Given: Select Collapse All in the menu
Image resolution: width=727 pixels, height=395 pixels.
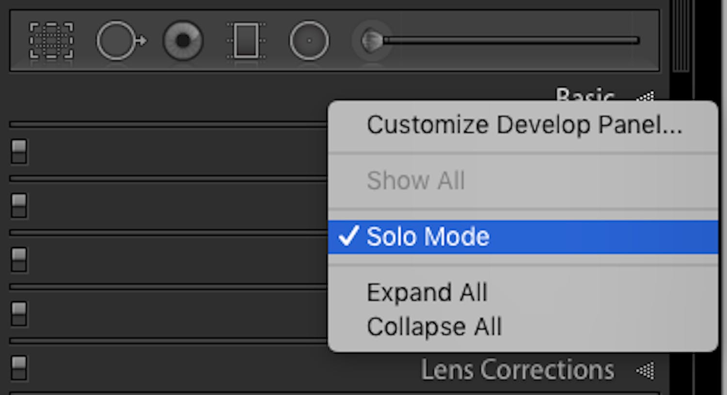Looking at the screenshot, I should pos(434,327).
